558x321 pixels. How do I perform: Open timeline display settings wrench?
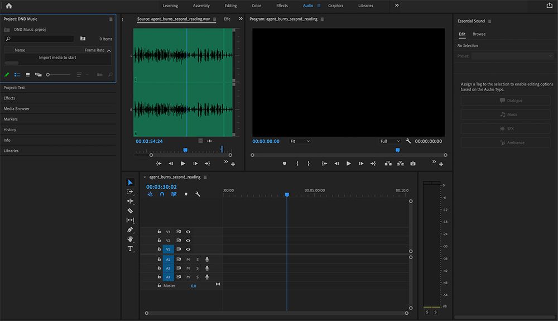point(198,194)
